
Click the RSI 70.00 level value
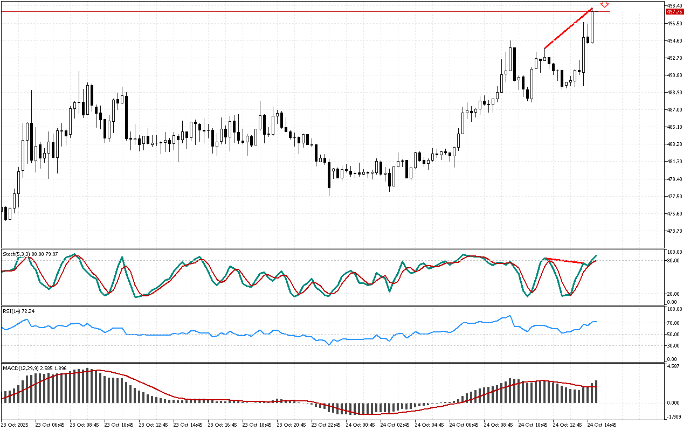674,323
